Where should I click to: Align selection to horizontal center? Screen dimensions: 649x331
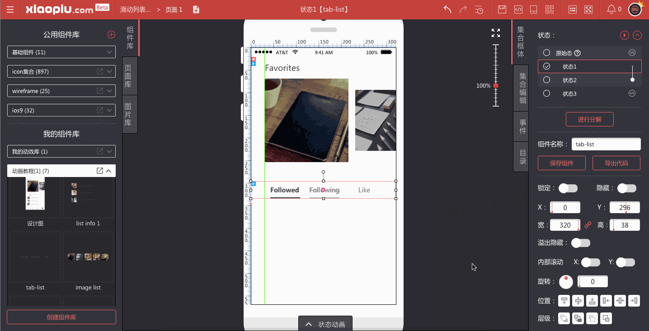pos(620,301)
